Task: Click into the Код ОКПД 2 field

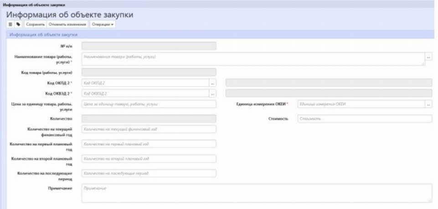Action: point(145,83)
